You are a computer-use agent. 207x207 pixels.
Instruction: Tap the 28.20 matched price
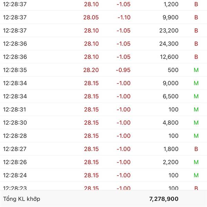pos(91,70)
